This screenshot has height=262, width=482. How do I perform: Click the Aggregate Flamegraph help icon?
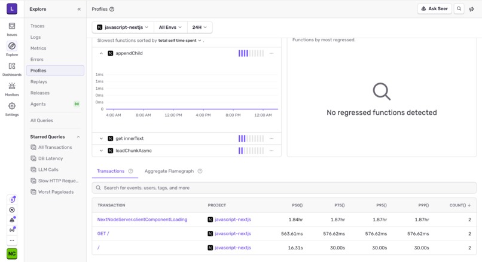click(x=200, y=171)
